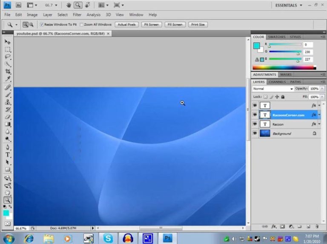The width and height of the screenshot is (327, 244).
Task: Select the 3D Orbit camera tool
Action: [x=8, y=185]
